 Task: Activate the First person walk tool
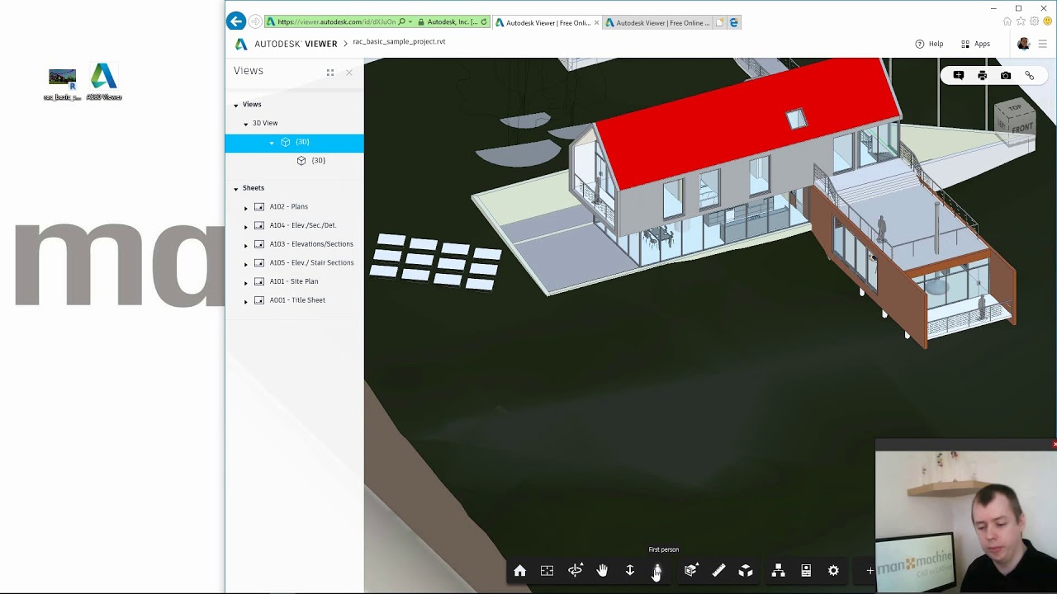(x=657, y=571)
